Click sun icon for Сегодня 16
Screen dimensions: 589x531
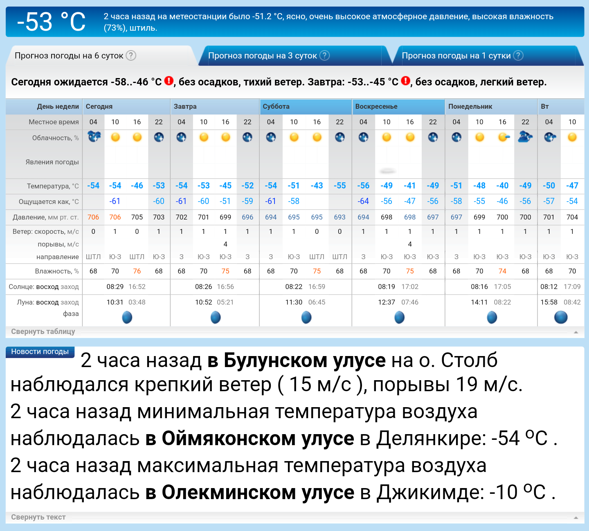click(137, 137)
